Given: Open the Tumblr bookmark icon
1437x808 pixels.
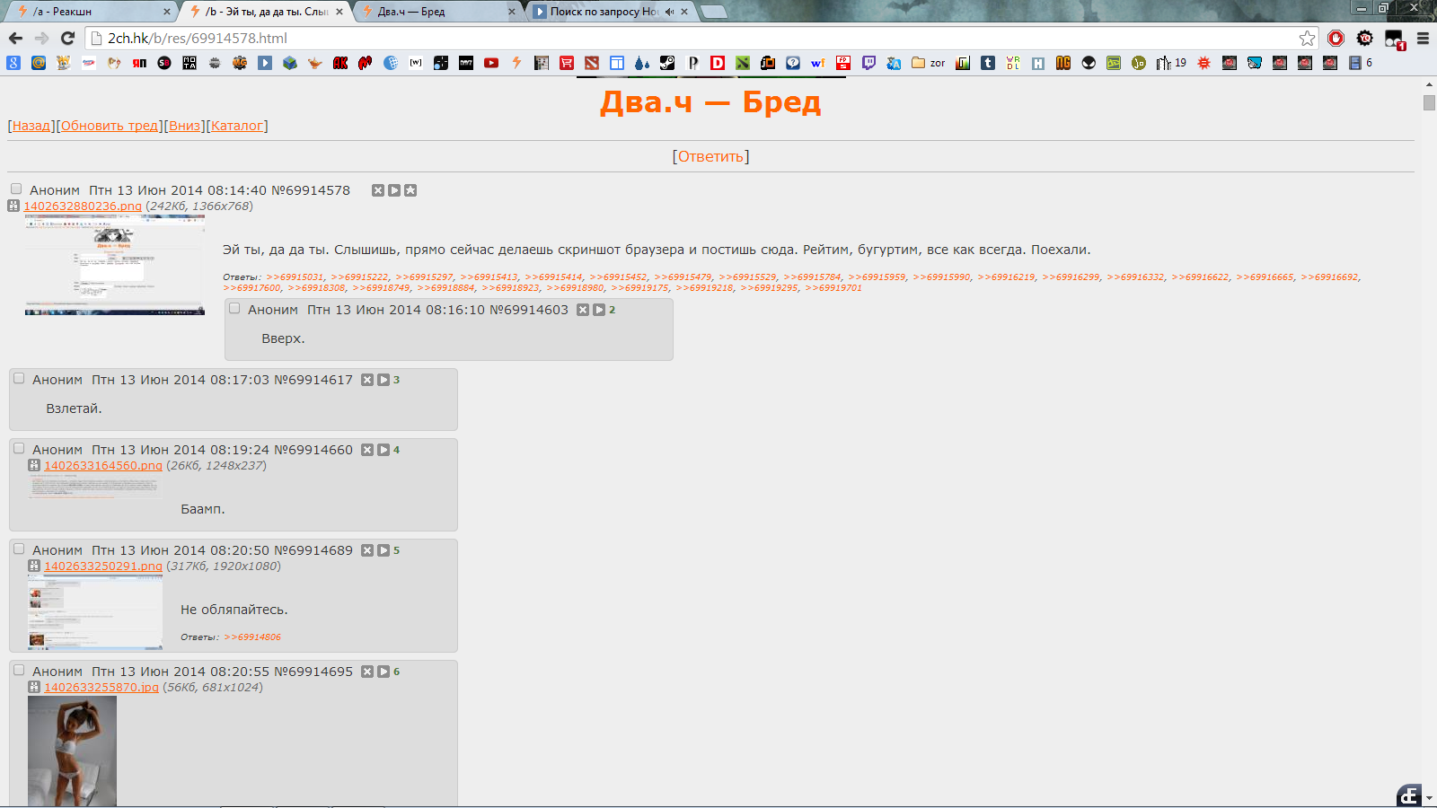Looking at the screenshot, I should (988, 63).
